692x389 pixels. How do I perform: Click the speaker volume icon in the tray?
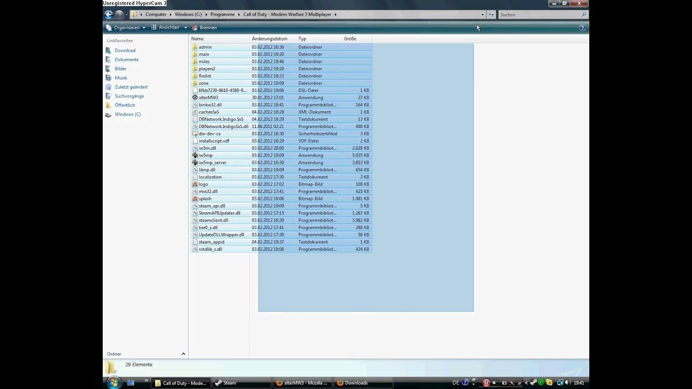click(568, 383)
